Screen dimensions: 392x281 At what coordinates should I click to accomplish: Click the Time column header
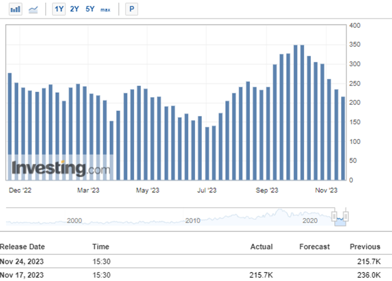tap(101, 247)
